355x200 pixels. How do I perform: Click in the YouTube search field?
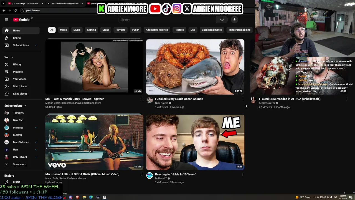pos(167,19)
